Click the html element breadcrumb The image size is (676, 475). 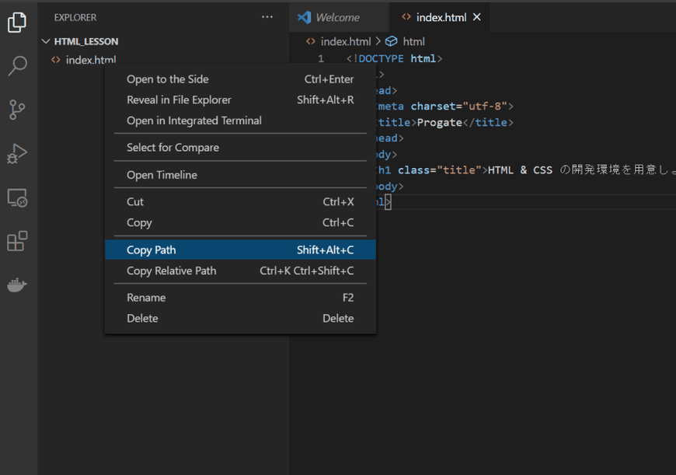pyautogui.click(x=413, y=41)
